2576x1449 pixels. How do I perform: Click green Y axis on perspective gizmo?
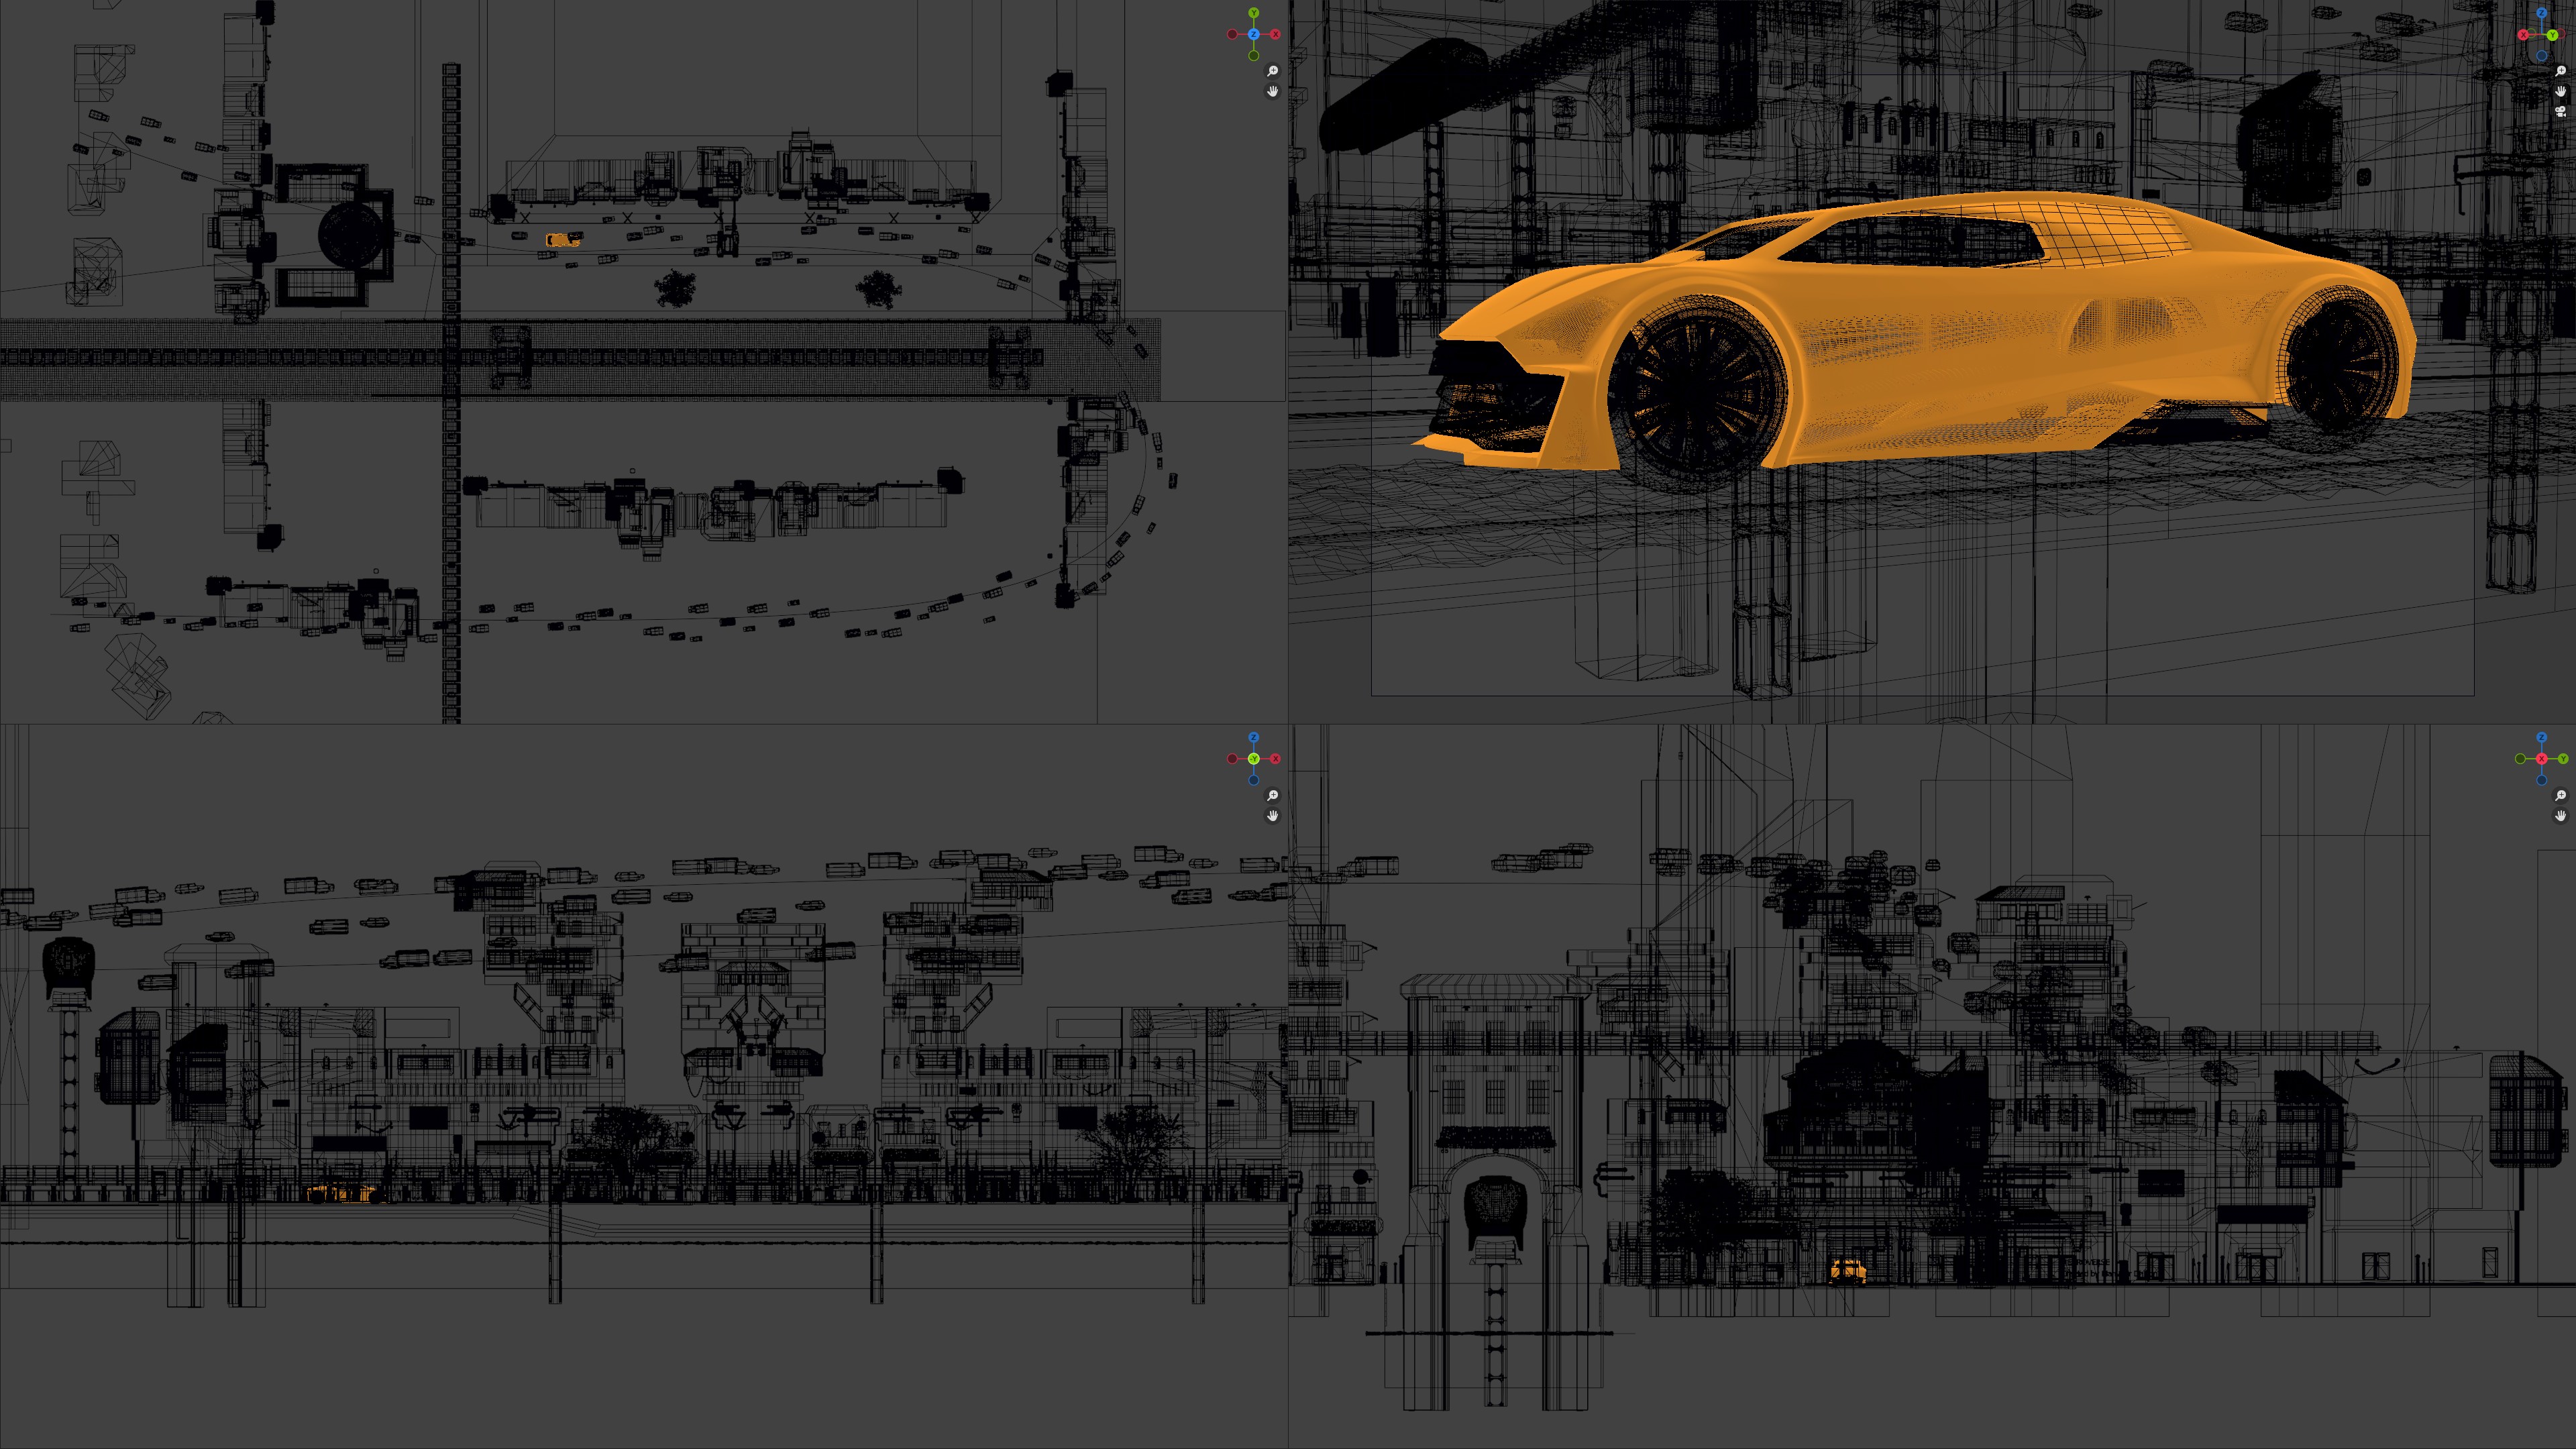pos(2553,35)
